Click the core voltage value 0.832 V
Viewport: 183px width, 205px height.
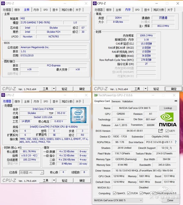[x=59, y=121]
